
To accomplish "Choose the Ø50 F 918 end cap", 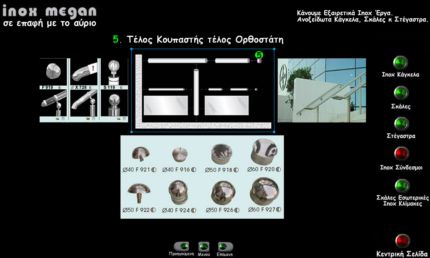I will tap(222, 153).
